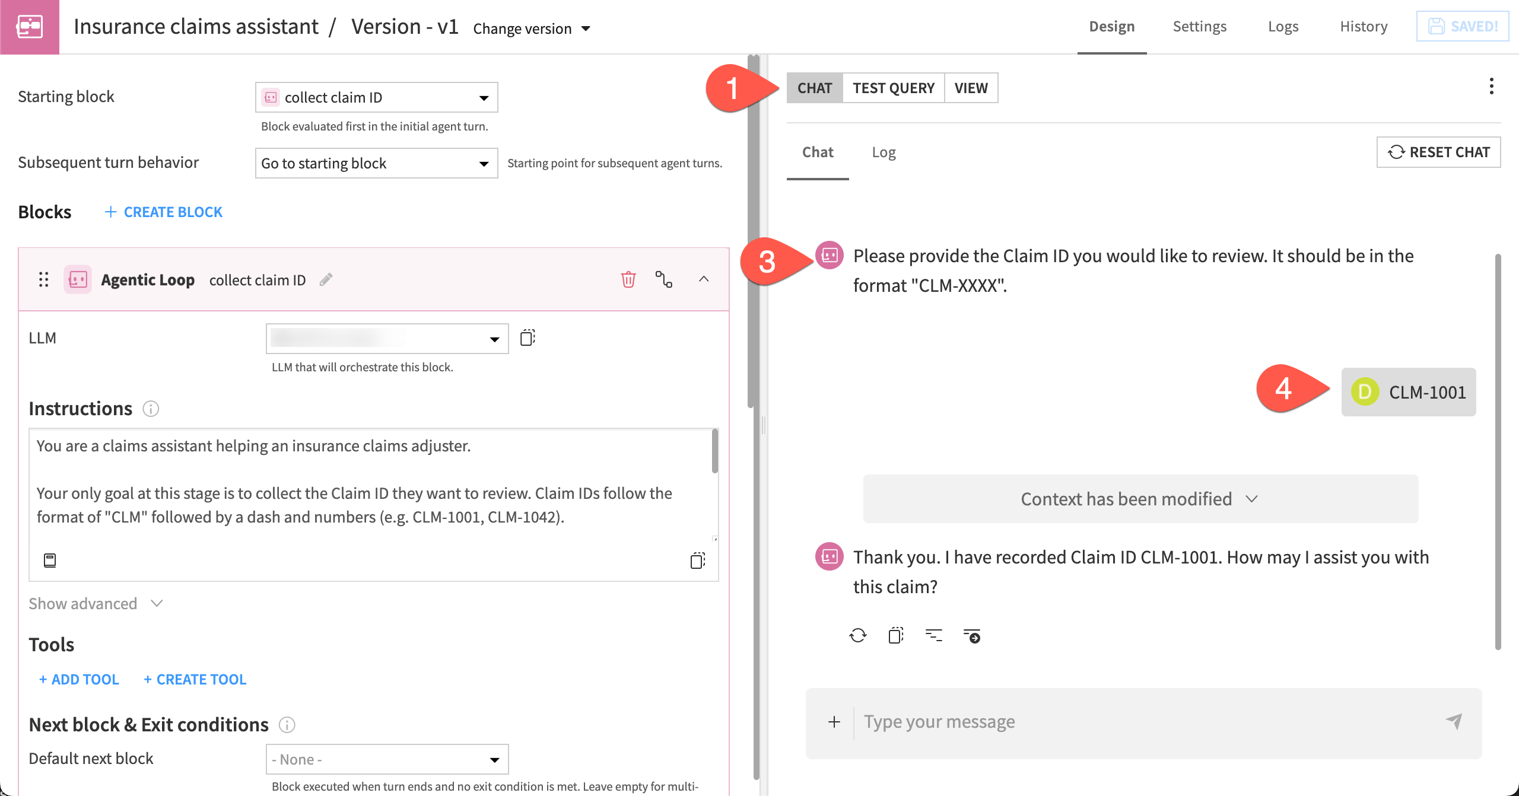Screen dimensions: 1519x796
Task: Rename the block using the pencil icon
Action: [326, 279]
